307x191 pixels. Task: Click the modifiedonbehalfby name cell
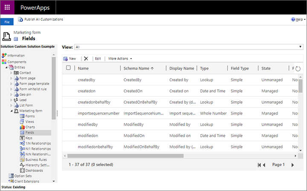(x=96, y=147)
